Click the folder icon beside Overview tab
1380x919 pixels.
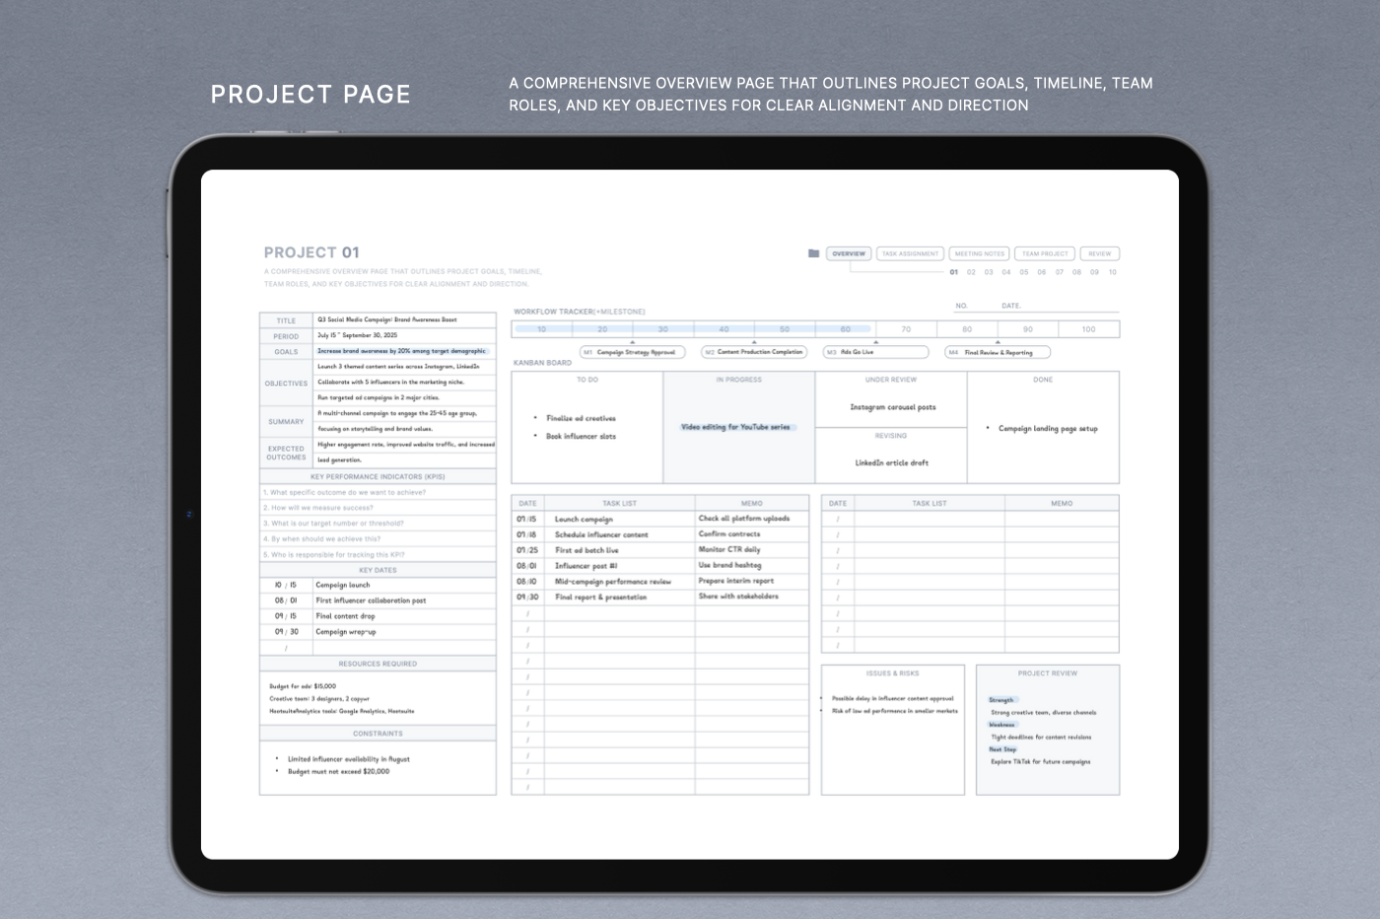(x=813, y=253)
